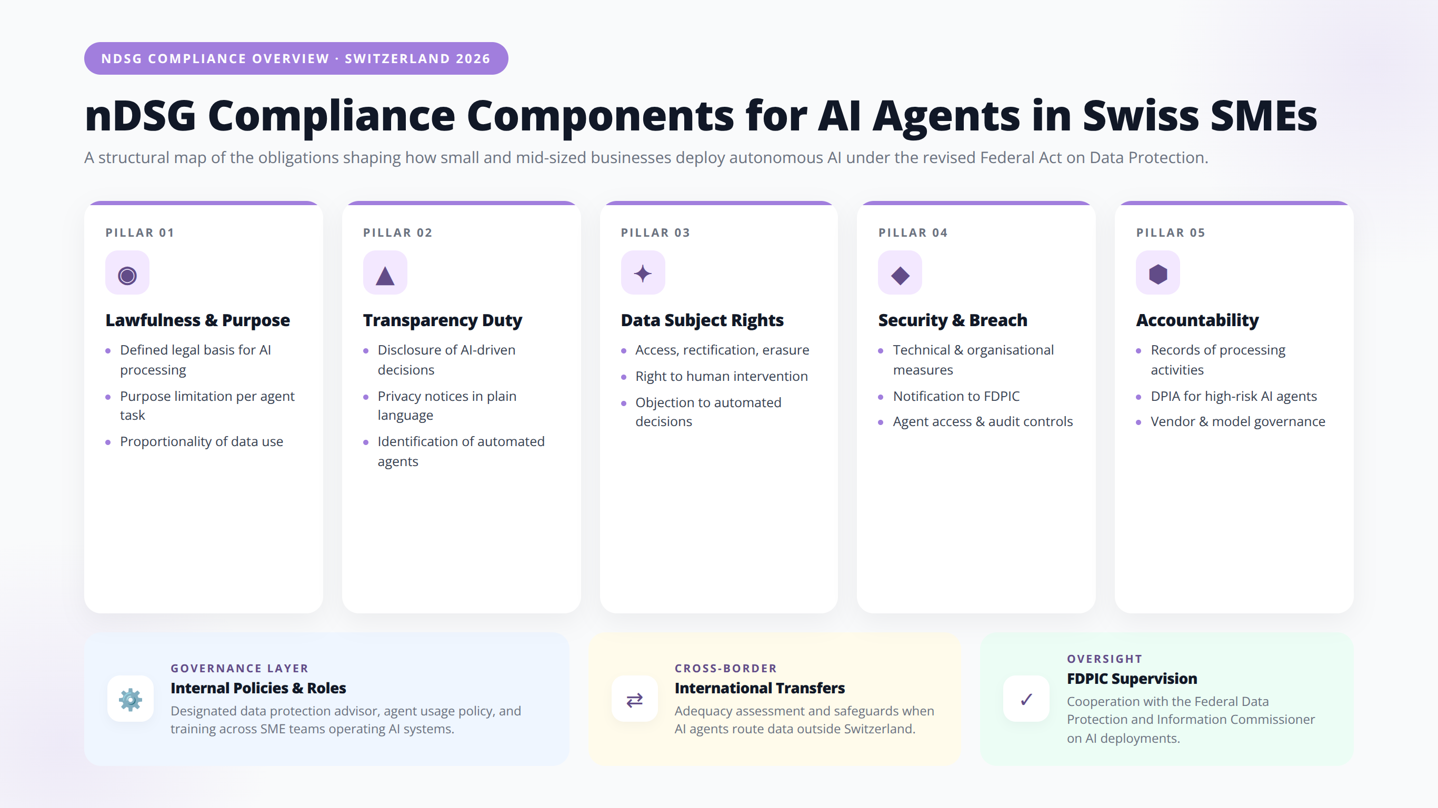
Task: Click the hexagon icon in Pillar 05
Action: [x=1158, y=273]
